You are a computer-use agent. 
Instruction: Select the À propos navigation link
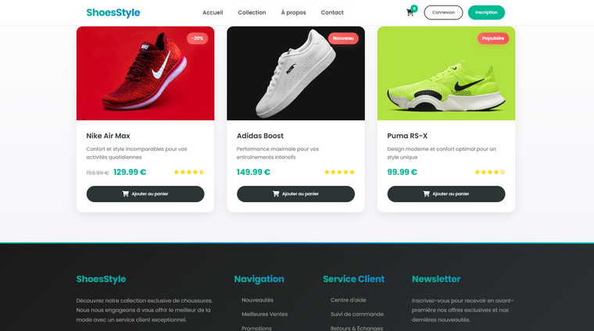293,12
